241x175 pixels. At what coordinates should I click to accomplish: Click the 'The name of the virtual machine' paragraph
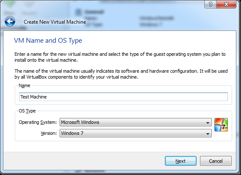click(x=121, y=74)
